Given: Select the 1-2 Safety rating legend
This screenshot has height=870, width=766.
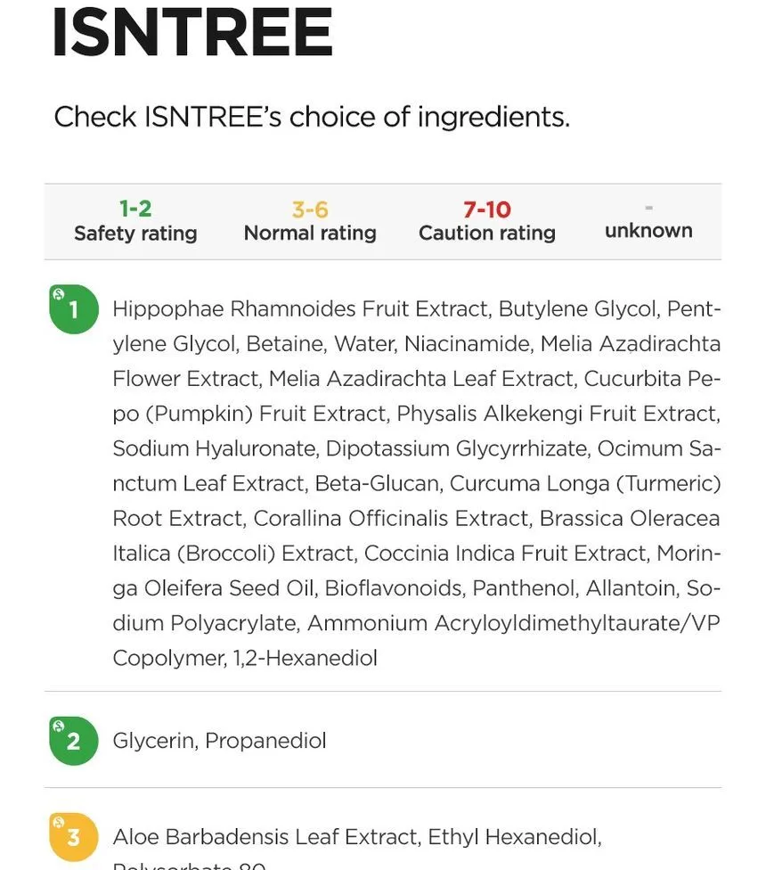Looking at the screenshot, I should (x=135, y=221).
